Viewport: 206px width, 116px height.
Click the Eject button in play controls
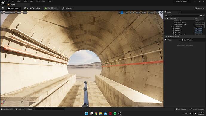click(55, 8)
